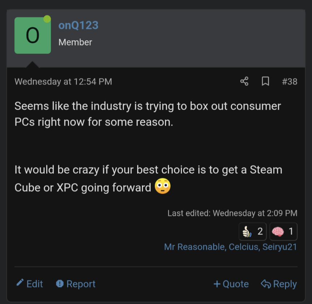Open the green O avatar of onQ123

[32, 35]
